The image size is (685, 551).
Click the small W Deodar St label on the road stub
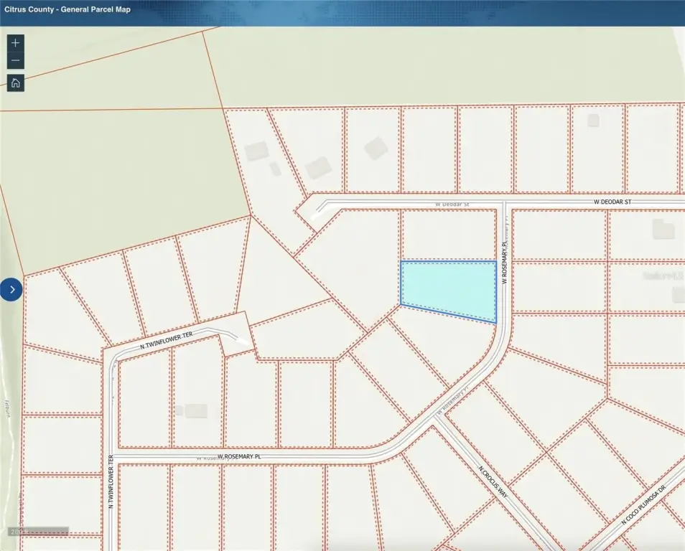452,204
